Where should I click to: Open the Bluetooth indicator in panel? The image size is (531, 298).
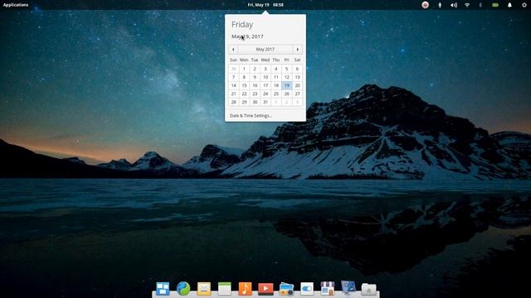[480, 5]
